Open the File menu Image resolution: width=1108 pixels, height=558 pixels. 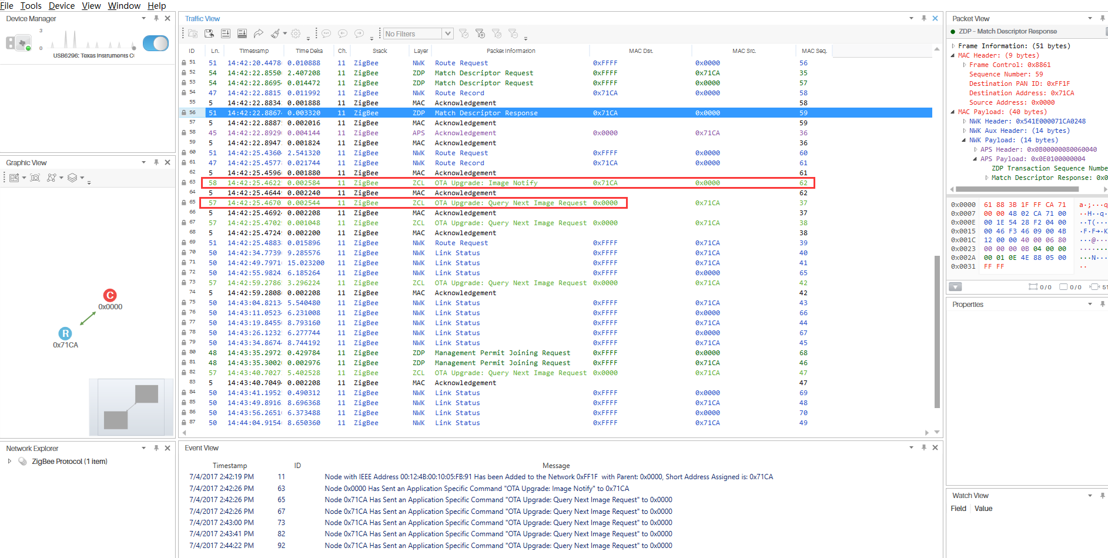pyautogui.click(x=7, y=6)
